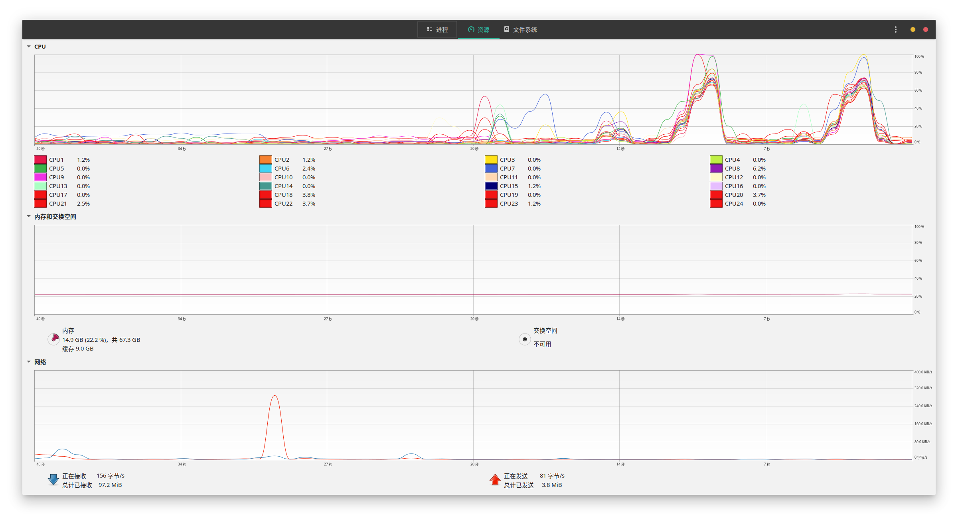Click the CPU8 purple color swatch
Image resolution: width=958 pixels, height=520 pixels.
(717, 168)
